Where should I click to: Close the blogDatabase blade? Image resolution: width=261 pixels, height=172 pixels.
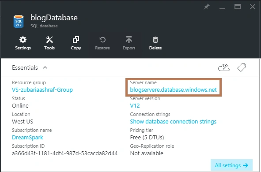(253, 7)
